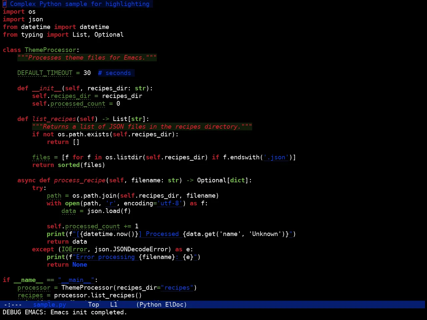Click 'processor.list_recipes()' call
The image size is (427, 320).
[98, 295]
